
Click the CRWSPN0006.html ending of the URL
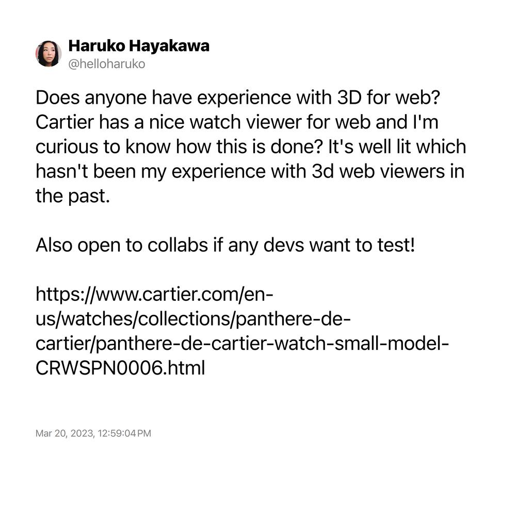click(120, 367)
